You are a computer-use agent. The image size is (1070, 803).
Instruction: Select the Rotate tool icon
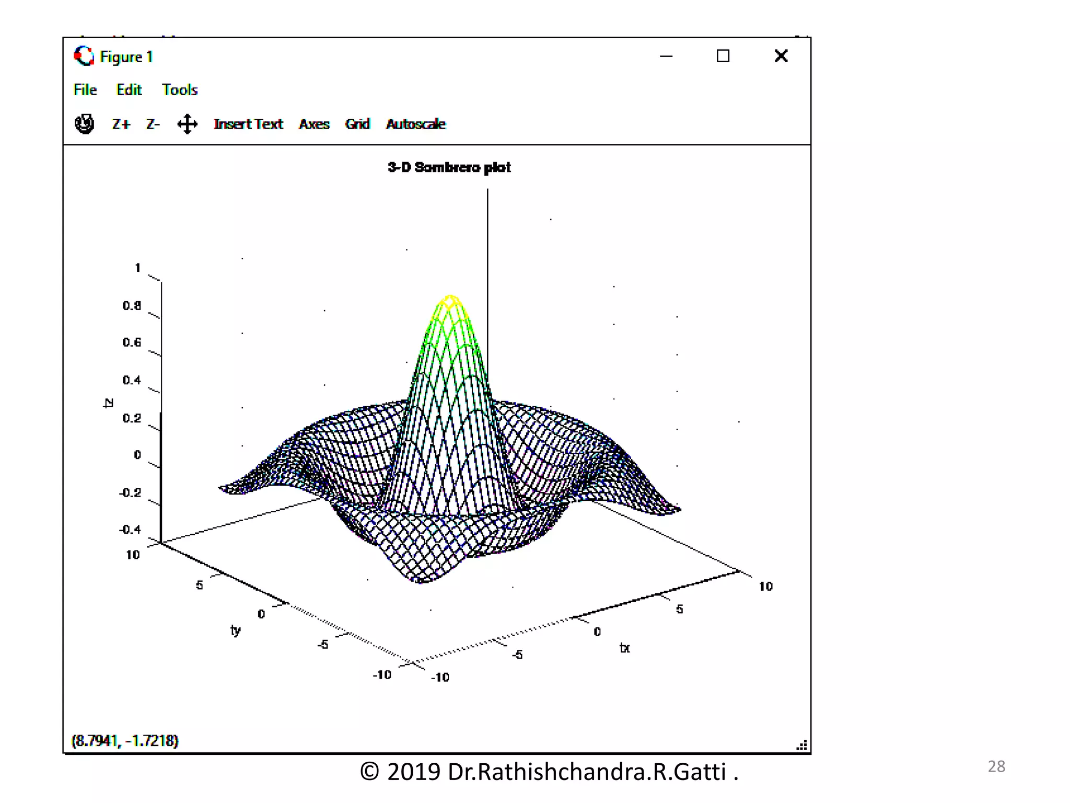pos(84,124)
